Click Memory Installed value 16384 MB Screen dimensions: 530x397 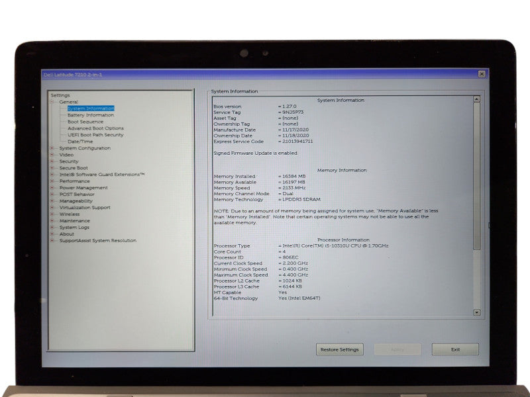(293, 176)
